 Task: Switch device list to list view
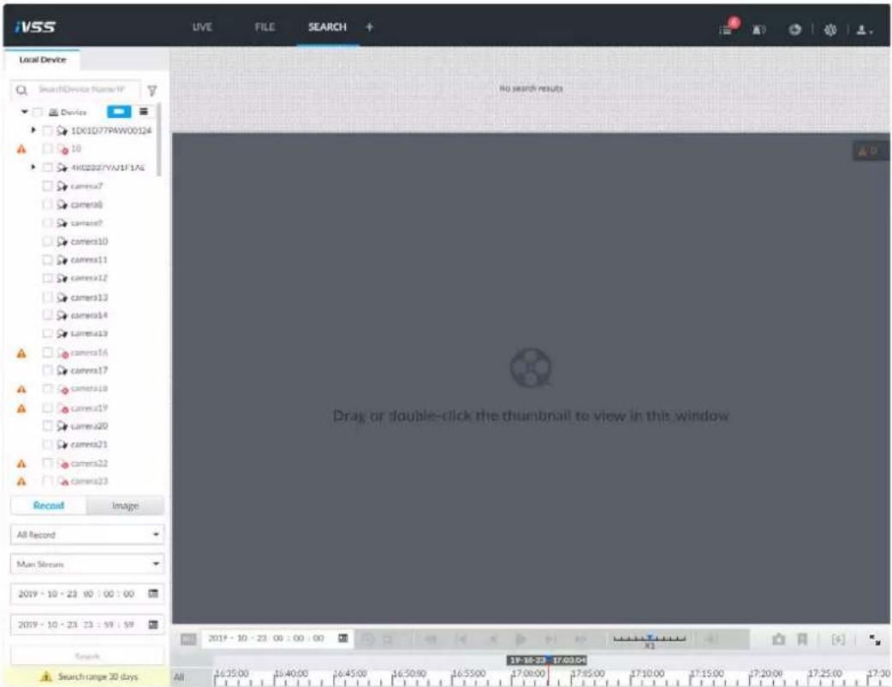pyautogui.click(x=143, y=111)
